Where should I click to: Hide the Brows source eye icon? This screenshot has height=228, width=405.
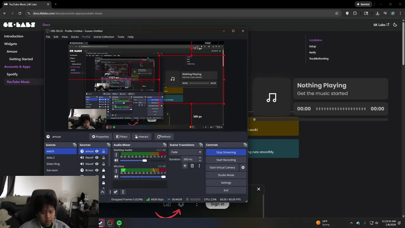point(97,170)
